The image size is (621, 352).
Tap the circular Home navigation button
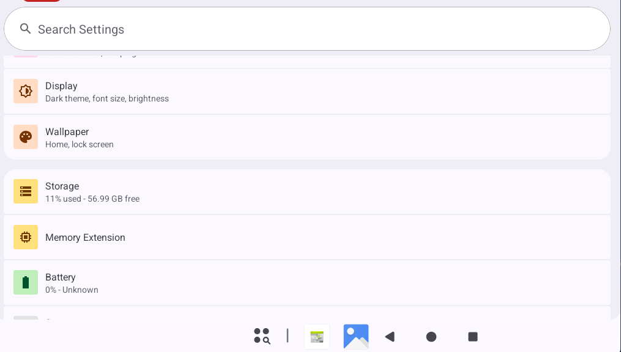[431, 337]
